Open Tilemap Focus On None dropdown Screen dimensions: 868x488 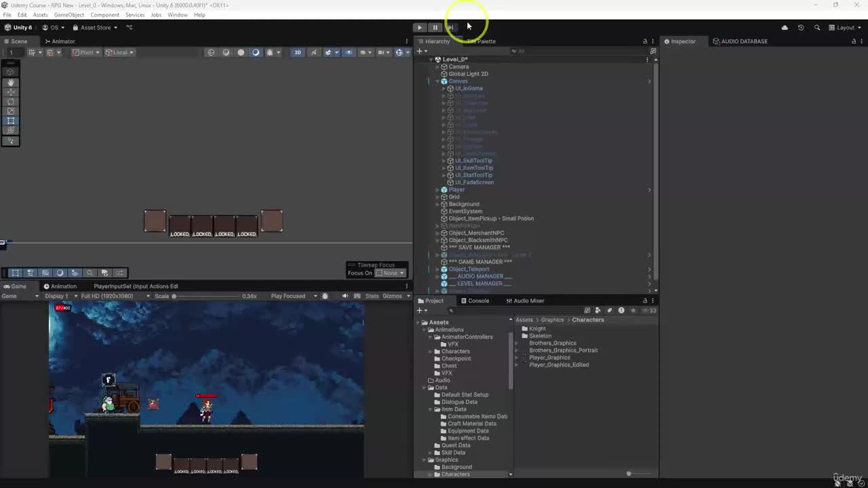coord(391,273)
